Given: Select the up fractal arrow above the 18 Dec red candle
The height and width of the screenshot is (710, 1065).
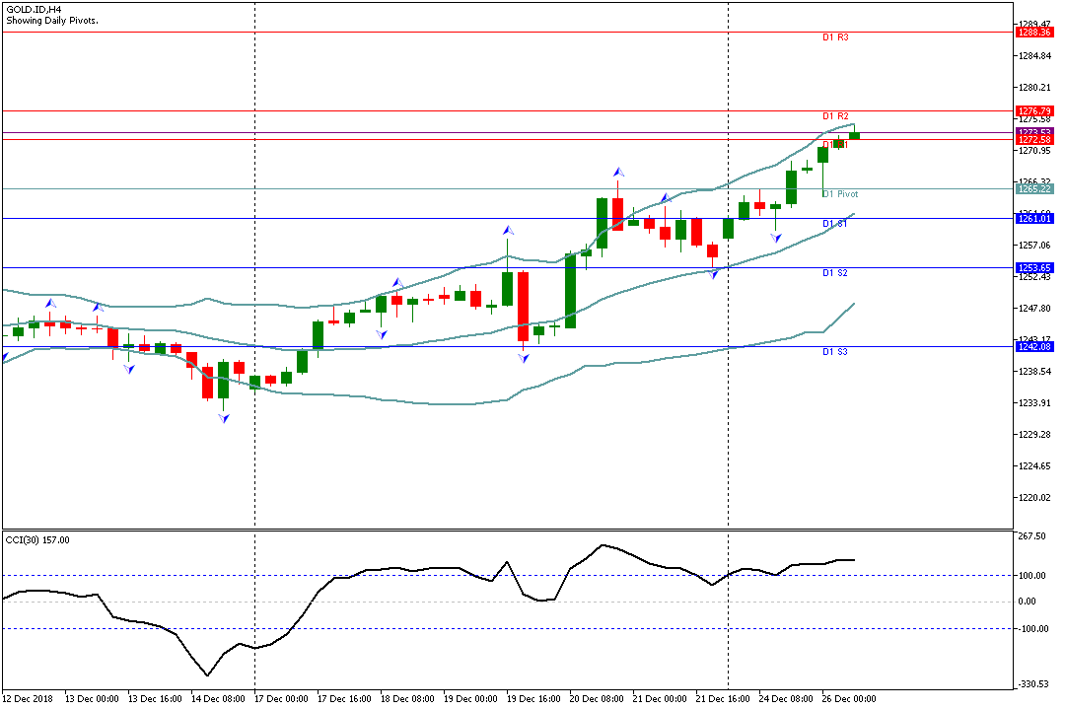Looking at the screenshot, I should coord(397,283).
